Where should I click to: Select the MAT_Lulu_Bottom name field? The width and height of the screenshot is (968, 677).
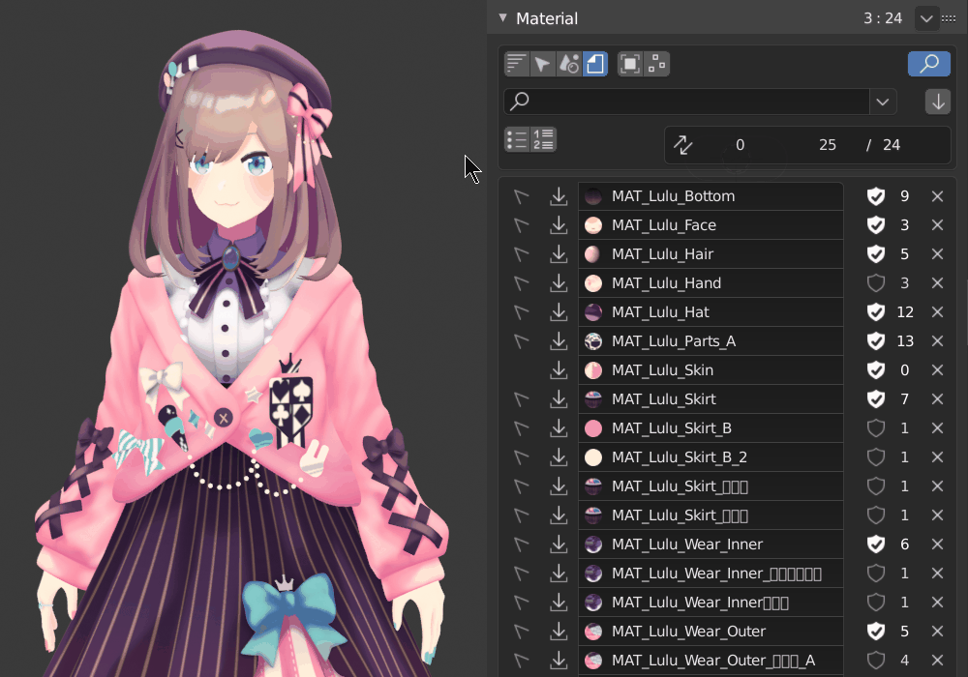tap(711, 196)
